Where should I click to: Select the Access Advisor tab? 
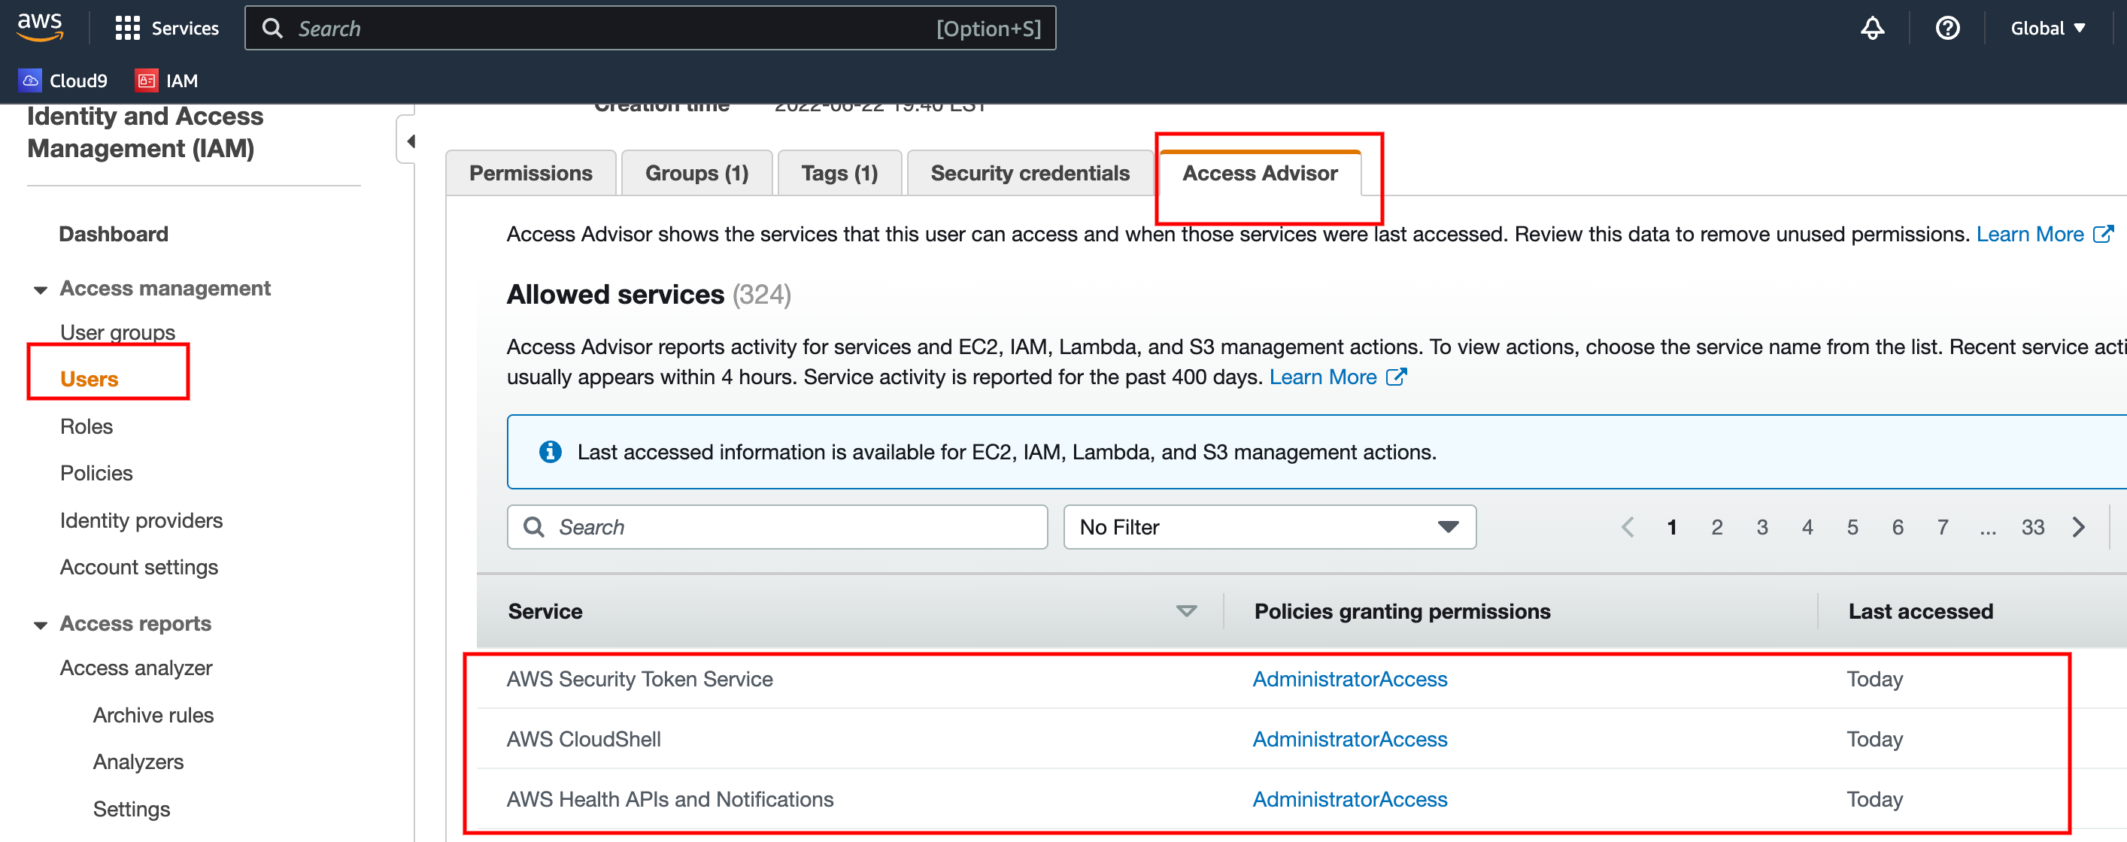point(1259,172)
